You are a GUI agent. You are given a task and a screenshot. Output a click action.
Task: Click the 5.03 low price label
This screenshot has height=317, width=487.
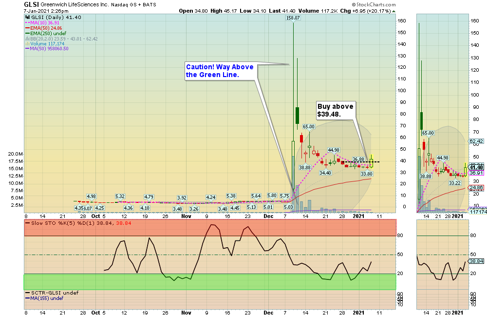pyautogui.click(x=288, y=207)
